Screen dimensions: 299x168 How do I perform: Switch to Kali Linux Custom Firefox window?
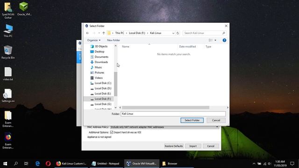pyautogui.click(x=71, y=164)
